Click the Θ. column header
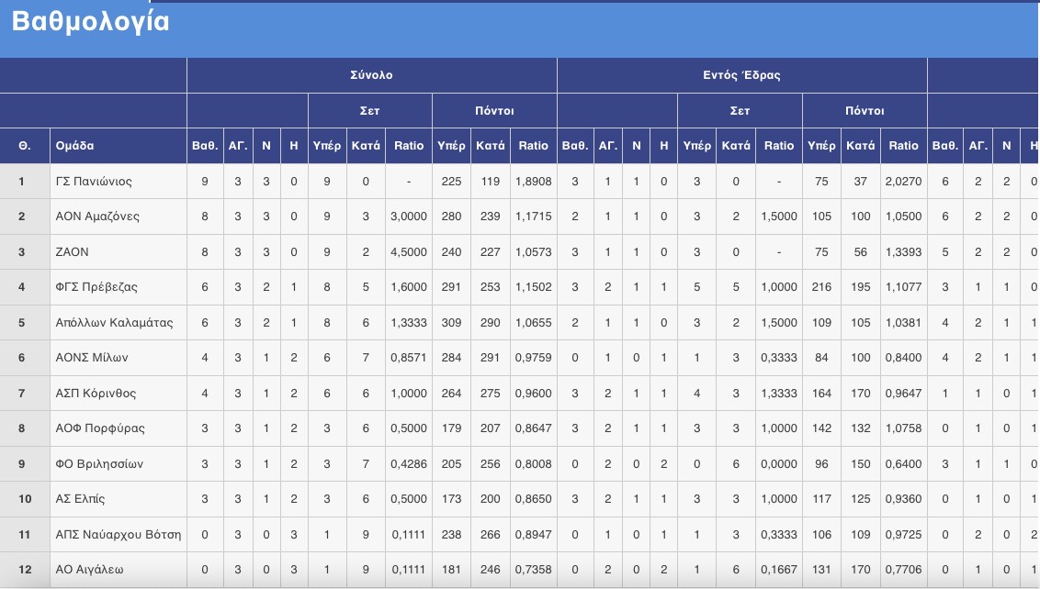This screenshot has width=1040, height=589. point(25,146)
